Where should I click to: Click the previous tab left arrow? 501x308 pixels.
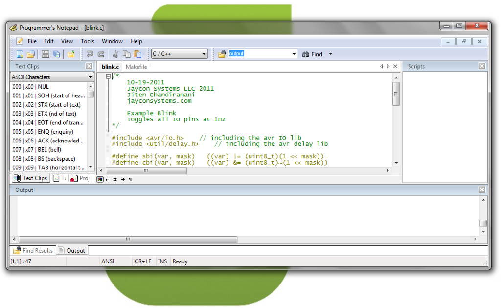[x=381, y=66]
